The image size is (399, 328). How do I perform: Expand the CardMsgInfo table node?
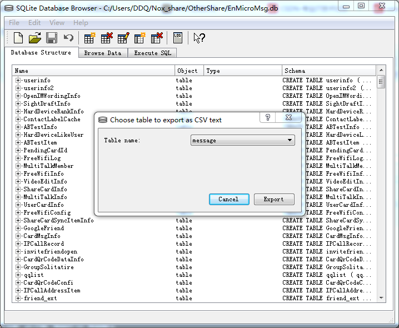18,236
